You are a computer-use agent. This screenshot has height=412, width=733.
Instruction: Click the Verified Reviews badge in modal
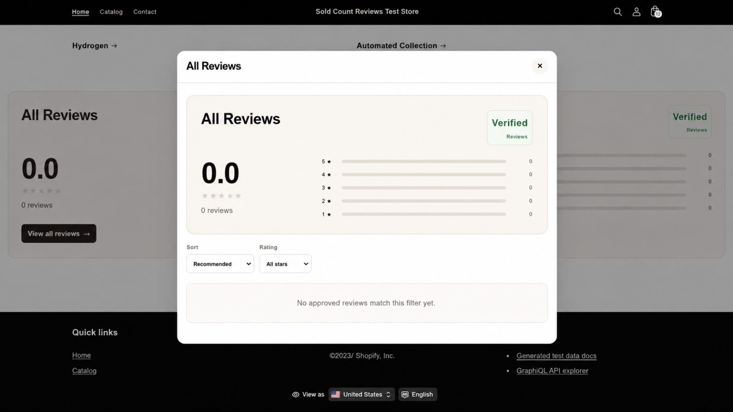509,128
